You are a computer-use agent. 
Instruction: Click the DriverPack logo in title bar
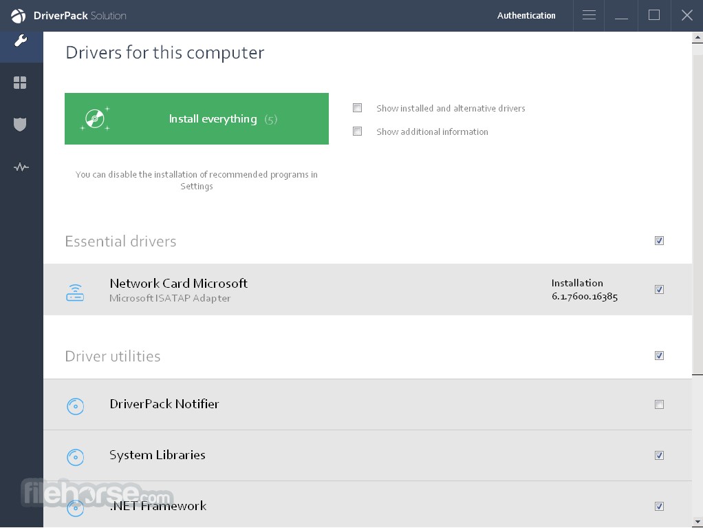18,16
